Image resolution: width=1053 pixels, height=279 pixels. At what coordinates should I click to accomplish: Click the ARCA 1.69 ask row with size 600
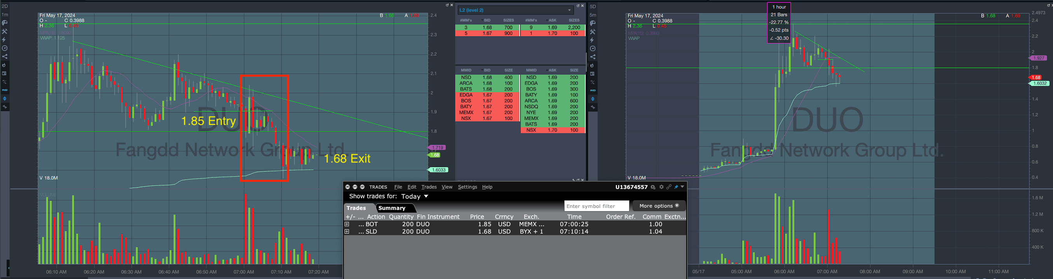pyautogui.click(x=553, y=101)
